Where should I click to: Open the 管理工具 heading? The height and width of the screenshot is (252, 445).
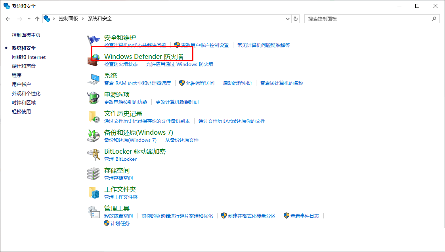tap(117, 208)
